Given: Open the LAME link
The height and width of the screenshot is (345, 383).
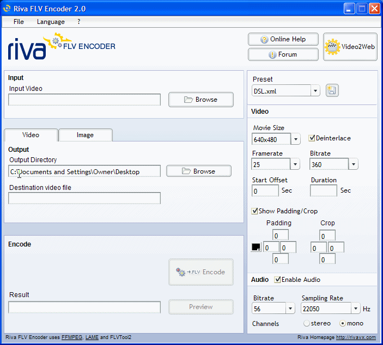Looking at the screenshot, I should 92,337.
